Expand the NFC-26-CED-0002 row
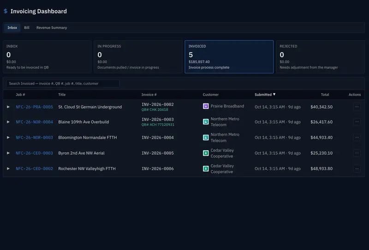The width and height of the screenshot is (369, 250). 8,169
